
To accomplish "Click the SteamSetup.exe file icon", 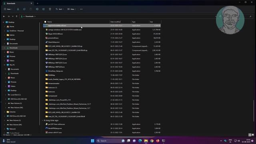I will [x=46, y=42].
